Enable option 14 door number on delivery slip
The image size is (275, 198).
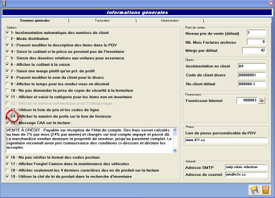pyautogui.click(x=8, y=116)
